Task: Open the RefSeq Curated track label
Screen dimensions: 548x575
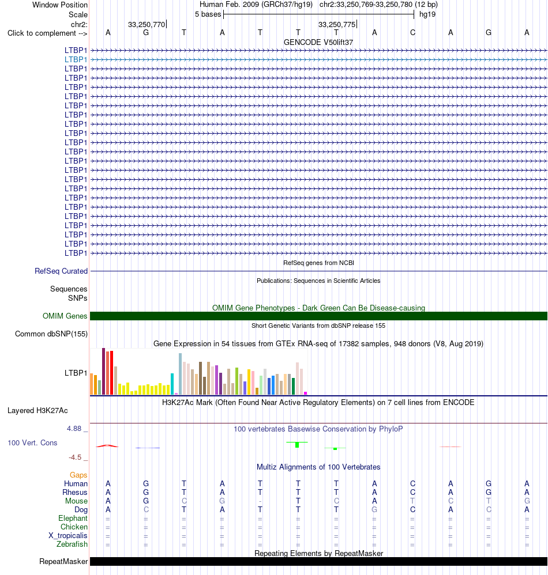Action: 61,271
